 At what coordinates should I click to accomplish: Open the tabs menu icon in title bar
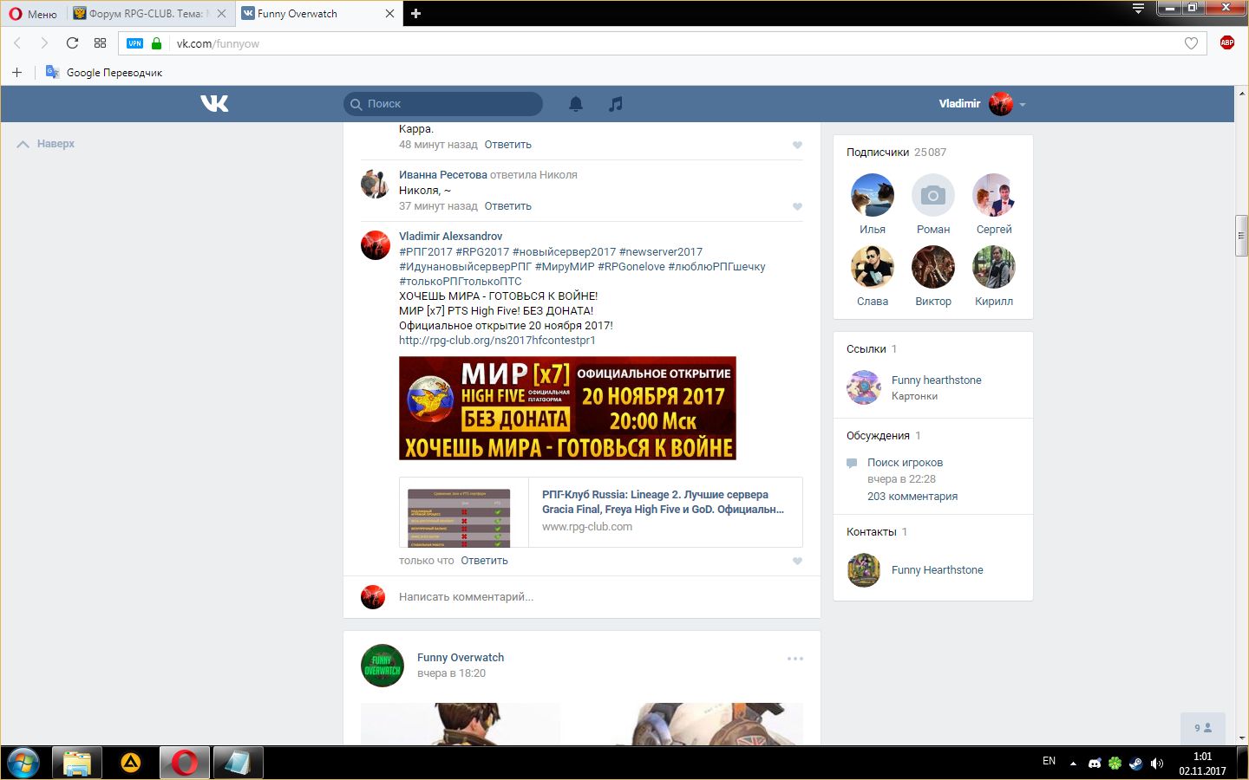click(1138, 9)
